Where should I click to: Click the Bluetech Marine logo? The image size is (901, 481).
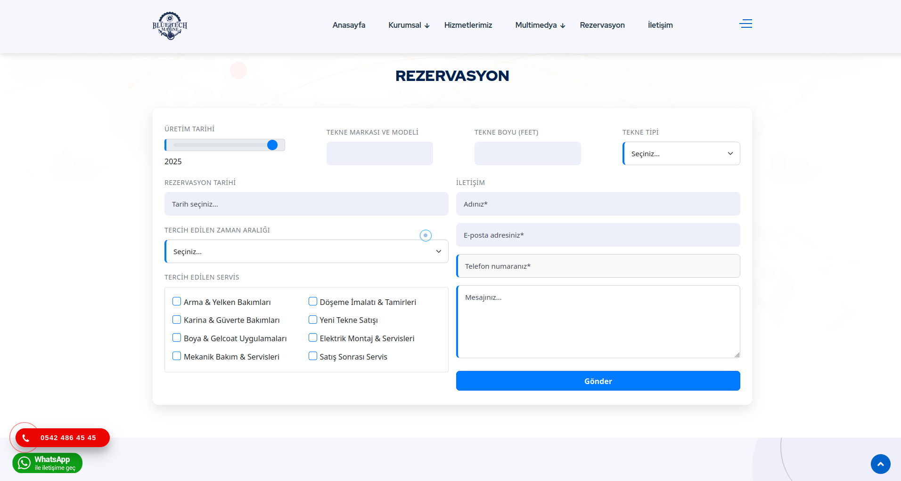(170, 26)
